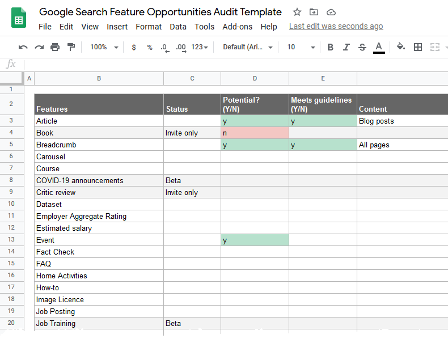Format cell as currency
This screenshot has height=343, width=448.
[x=134, y=47]
